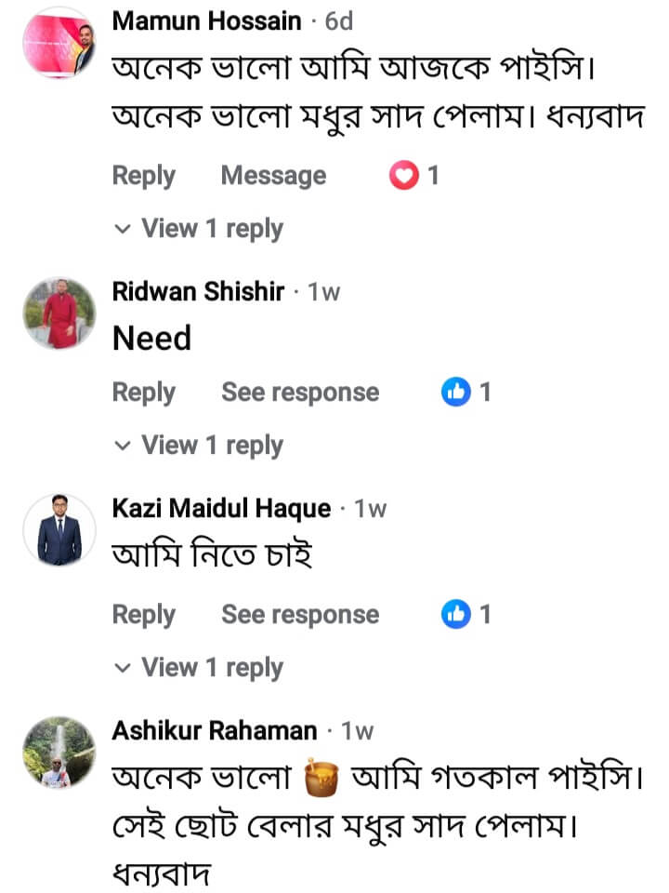The width and height of the screenshot is (669, 893).
Task: Open Ridwan Shishir's profile name link
Action: click(198, 291)
